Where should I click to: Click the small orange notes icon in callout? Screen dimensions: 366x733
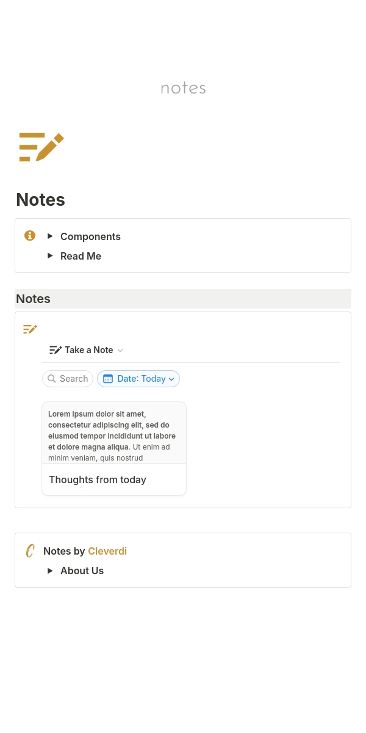[30, 329]
